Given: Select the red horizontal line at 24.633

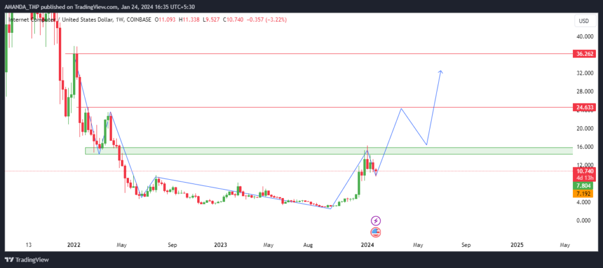Looking at the screenshot, I should point(325,108).
